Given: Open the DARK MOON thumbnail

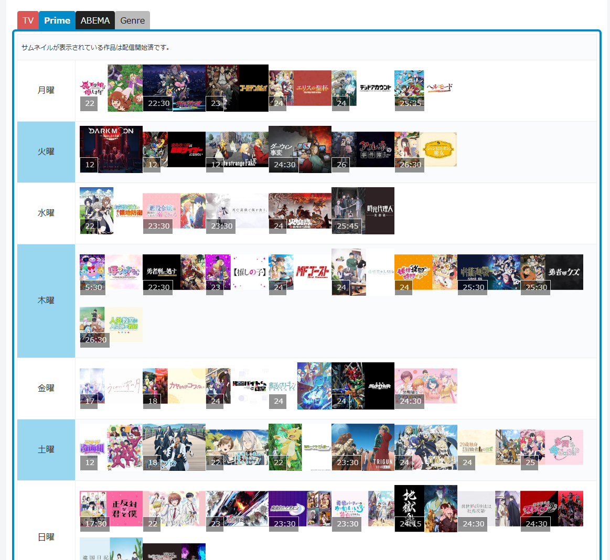Looking at the screenshot, I should coord(111,149).
